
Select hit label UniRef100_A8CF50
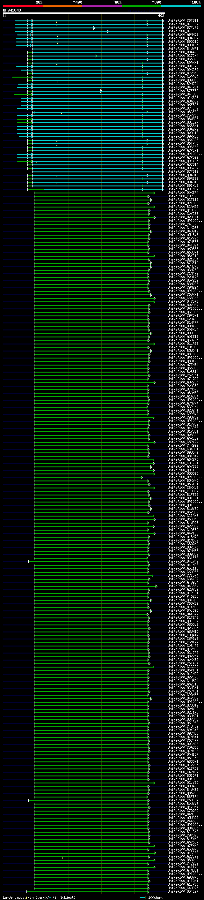pos(183,112)
